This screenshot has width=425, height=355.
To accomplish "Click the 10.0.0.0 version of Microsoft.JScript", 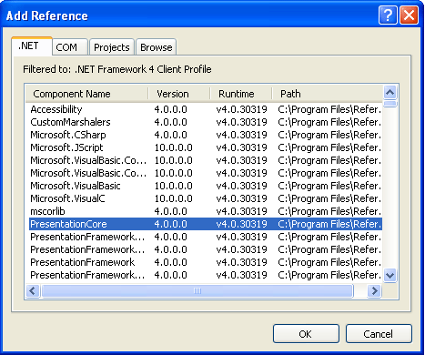I will coord(174,147).
